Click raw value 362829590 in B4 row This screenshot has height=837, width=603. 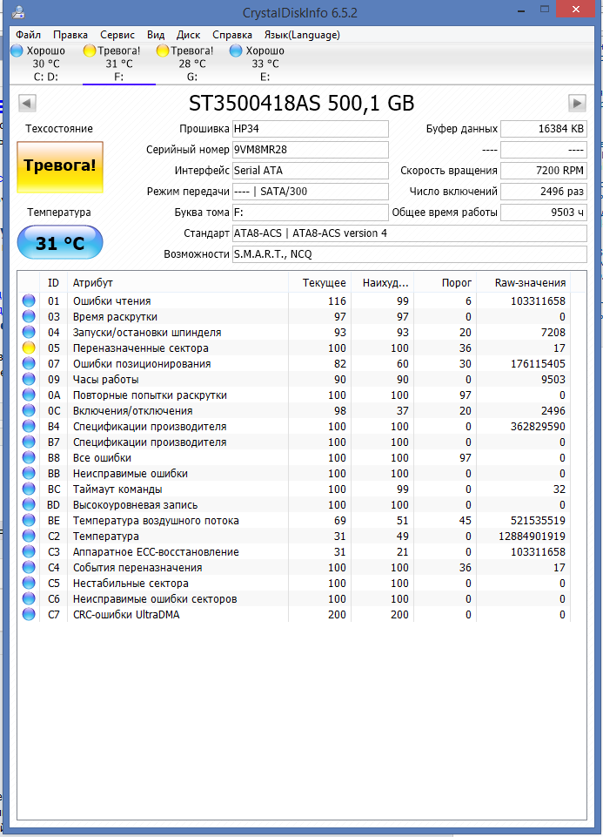538,427
